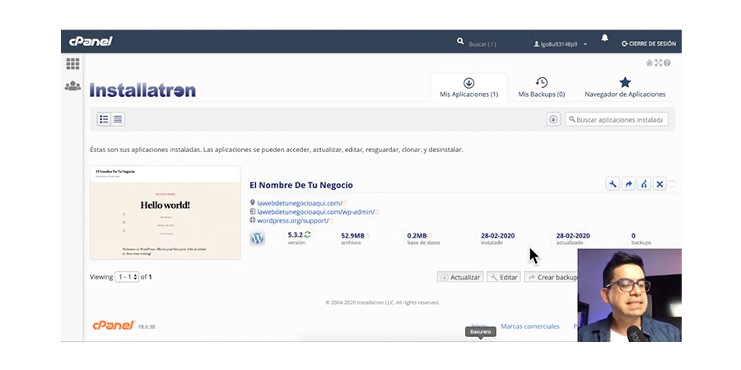741x370 pixels.
Task: Open help with the question mark icon
Action: [x=667, y=62]
